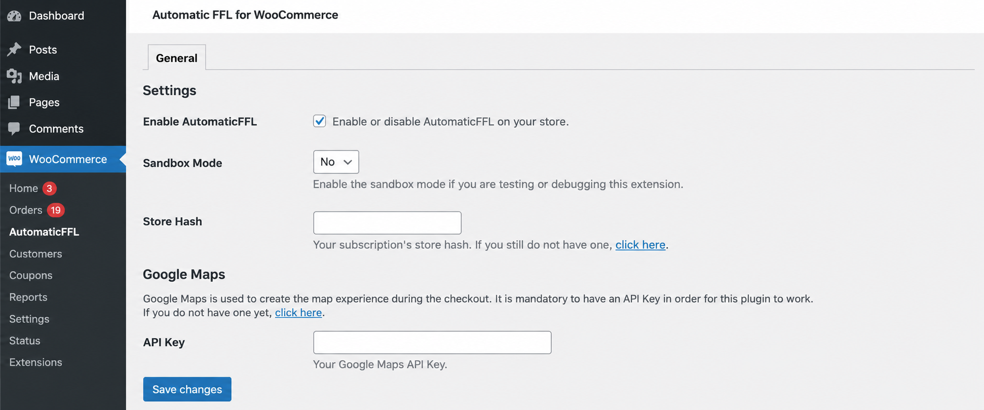Viewport: 984px width, 410px height.
Task: Go to the Coupons submenu
Action: coord(31,275)
